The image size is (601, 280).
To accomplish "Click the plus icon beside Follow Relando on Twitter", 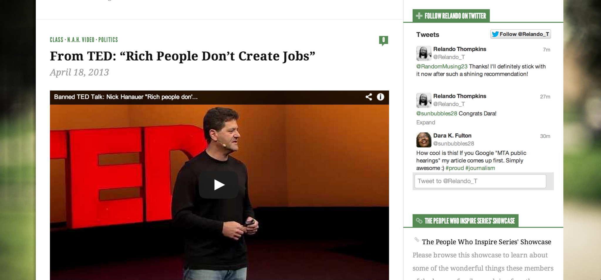I will click(x=419, y=16).
